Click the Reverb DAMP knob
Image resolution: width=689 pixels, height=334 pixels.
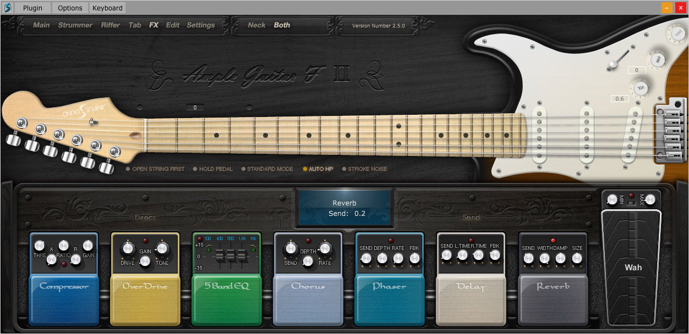click(560, 258)
